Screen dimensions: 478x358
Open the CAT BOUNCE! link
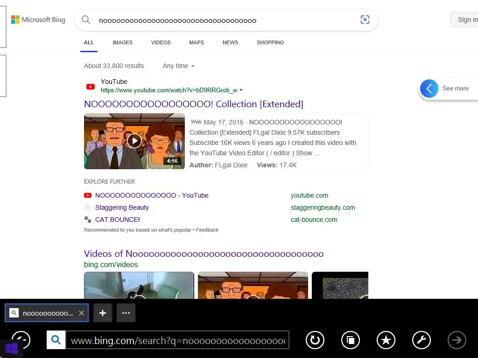[x=117, y=220]
